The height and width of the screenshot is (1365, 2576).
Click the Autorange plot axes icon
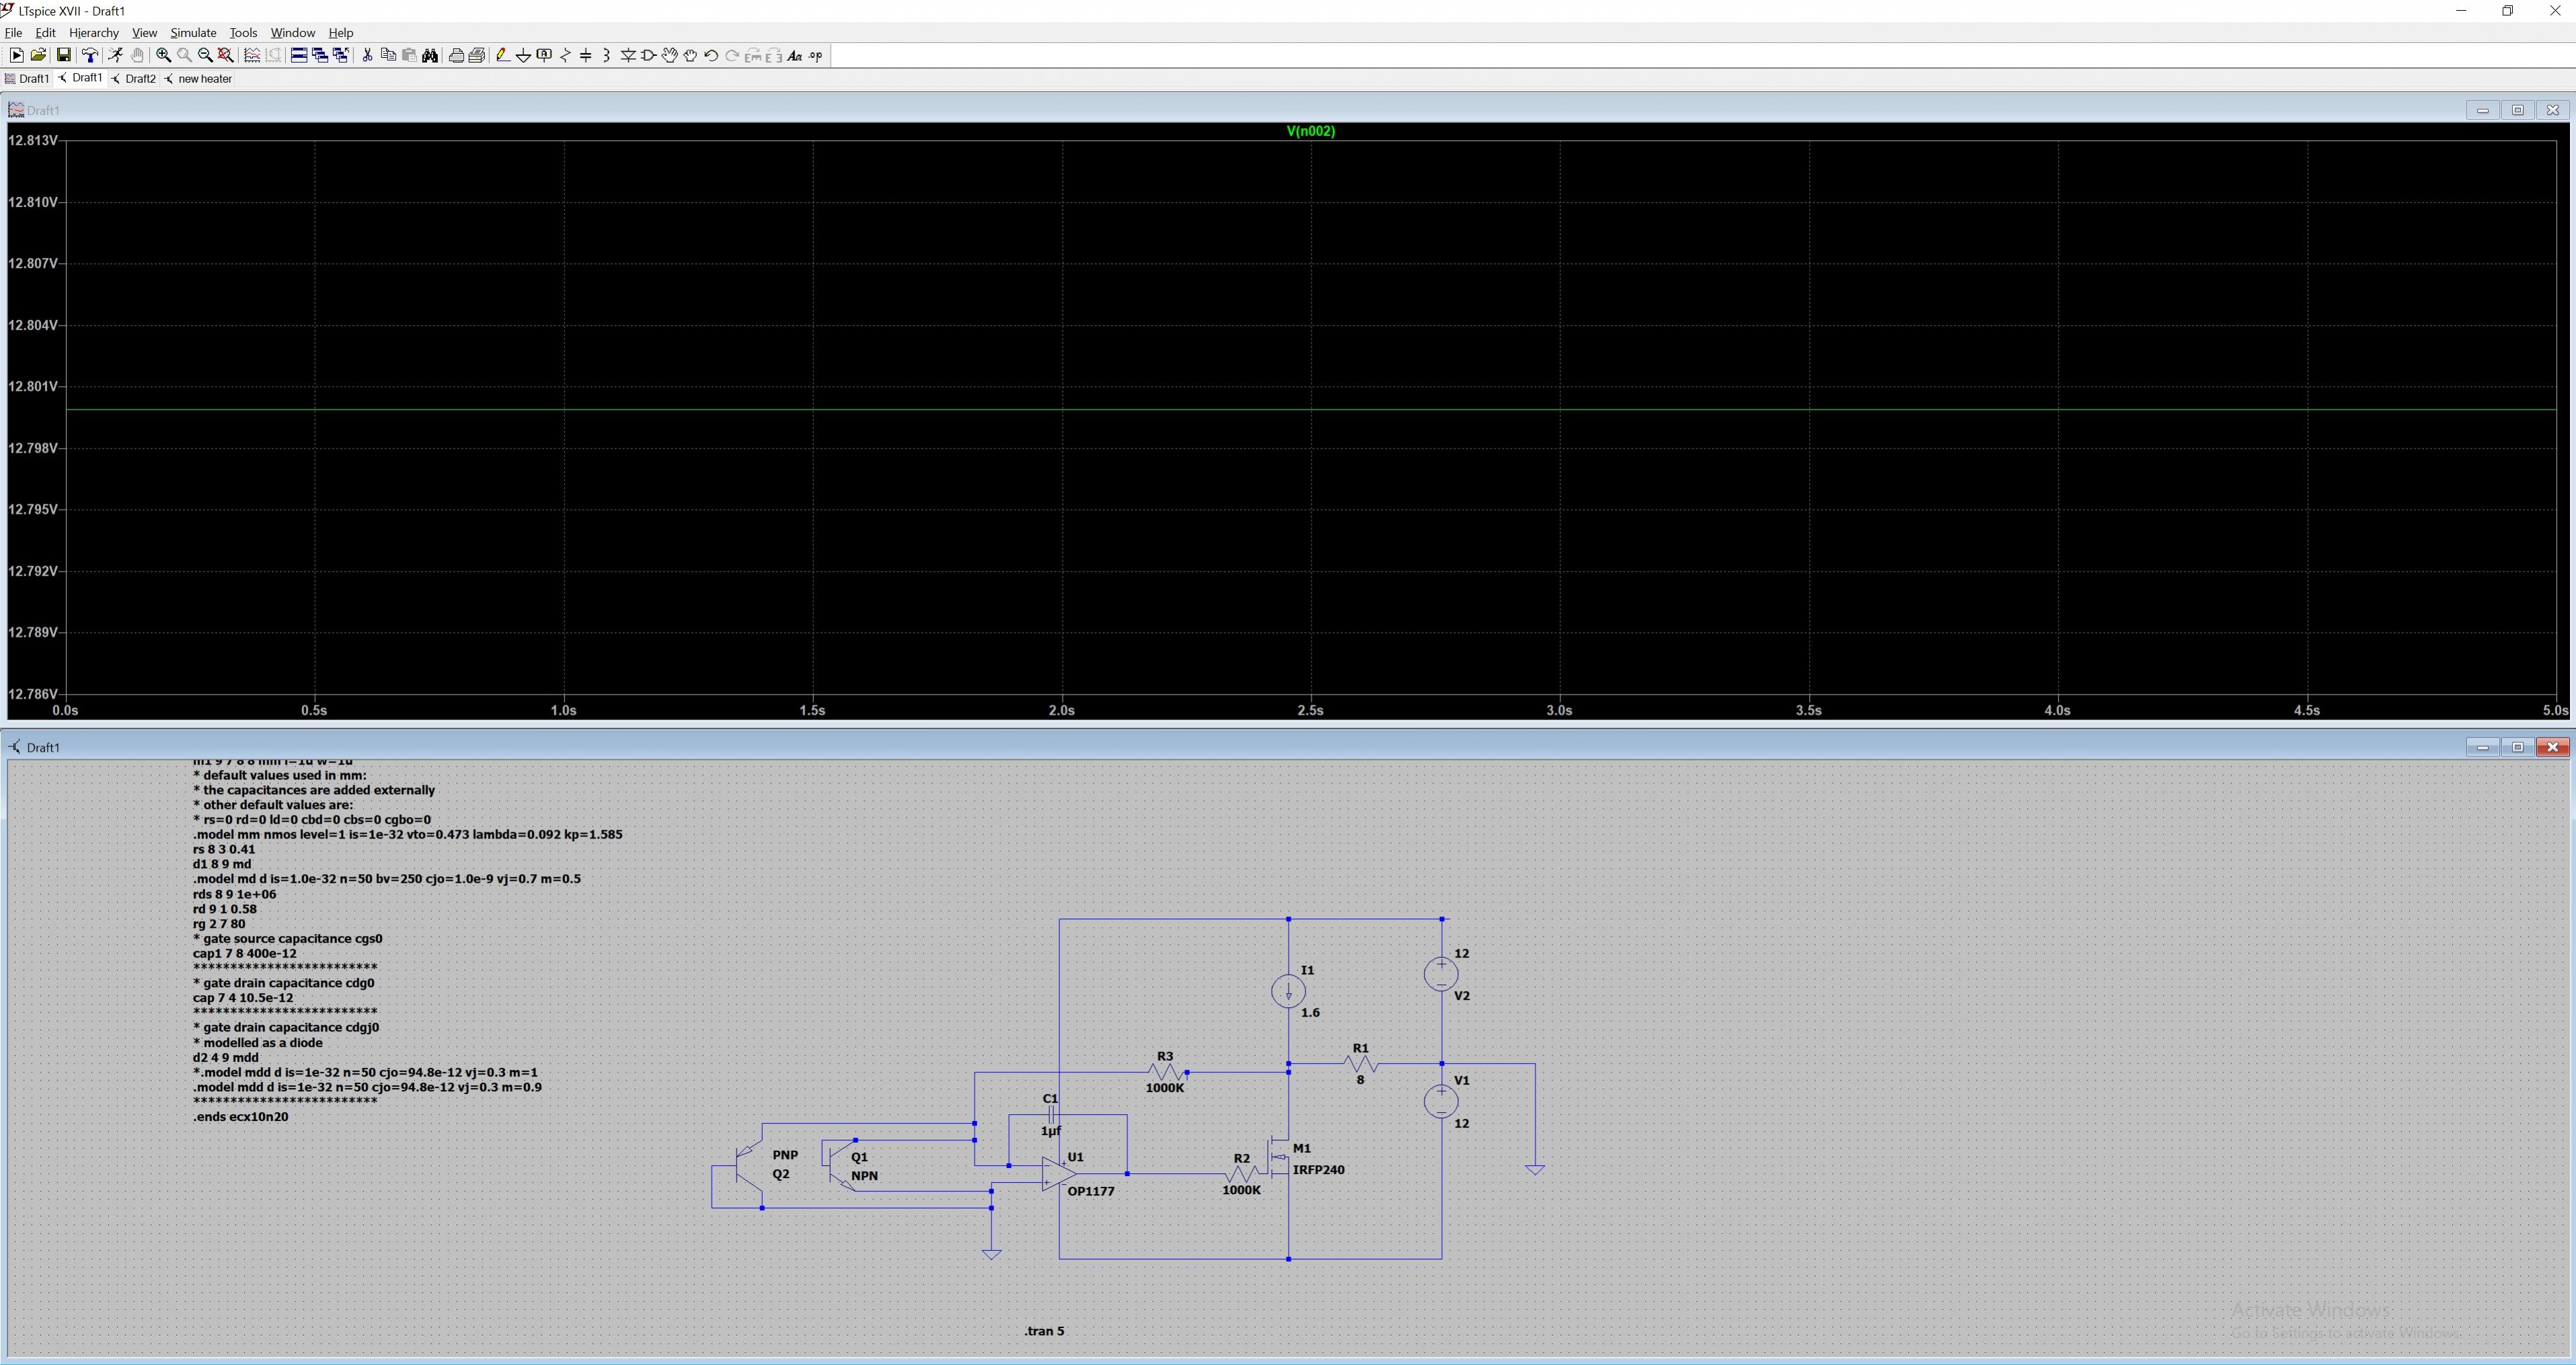pos(252,56)
